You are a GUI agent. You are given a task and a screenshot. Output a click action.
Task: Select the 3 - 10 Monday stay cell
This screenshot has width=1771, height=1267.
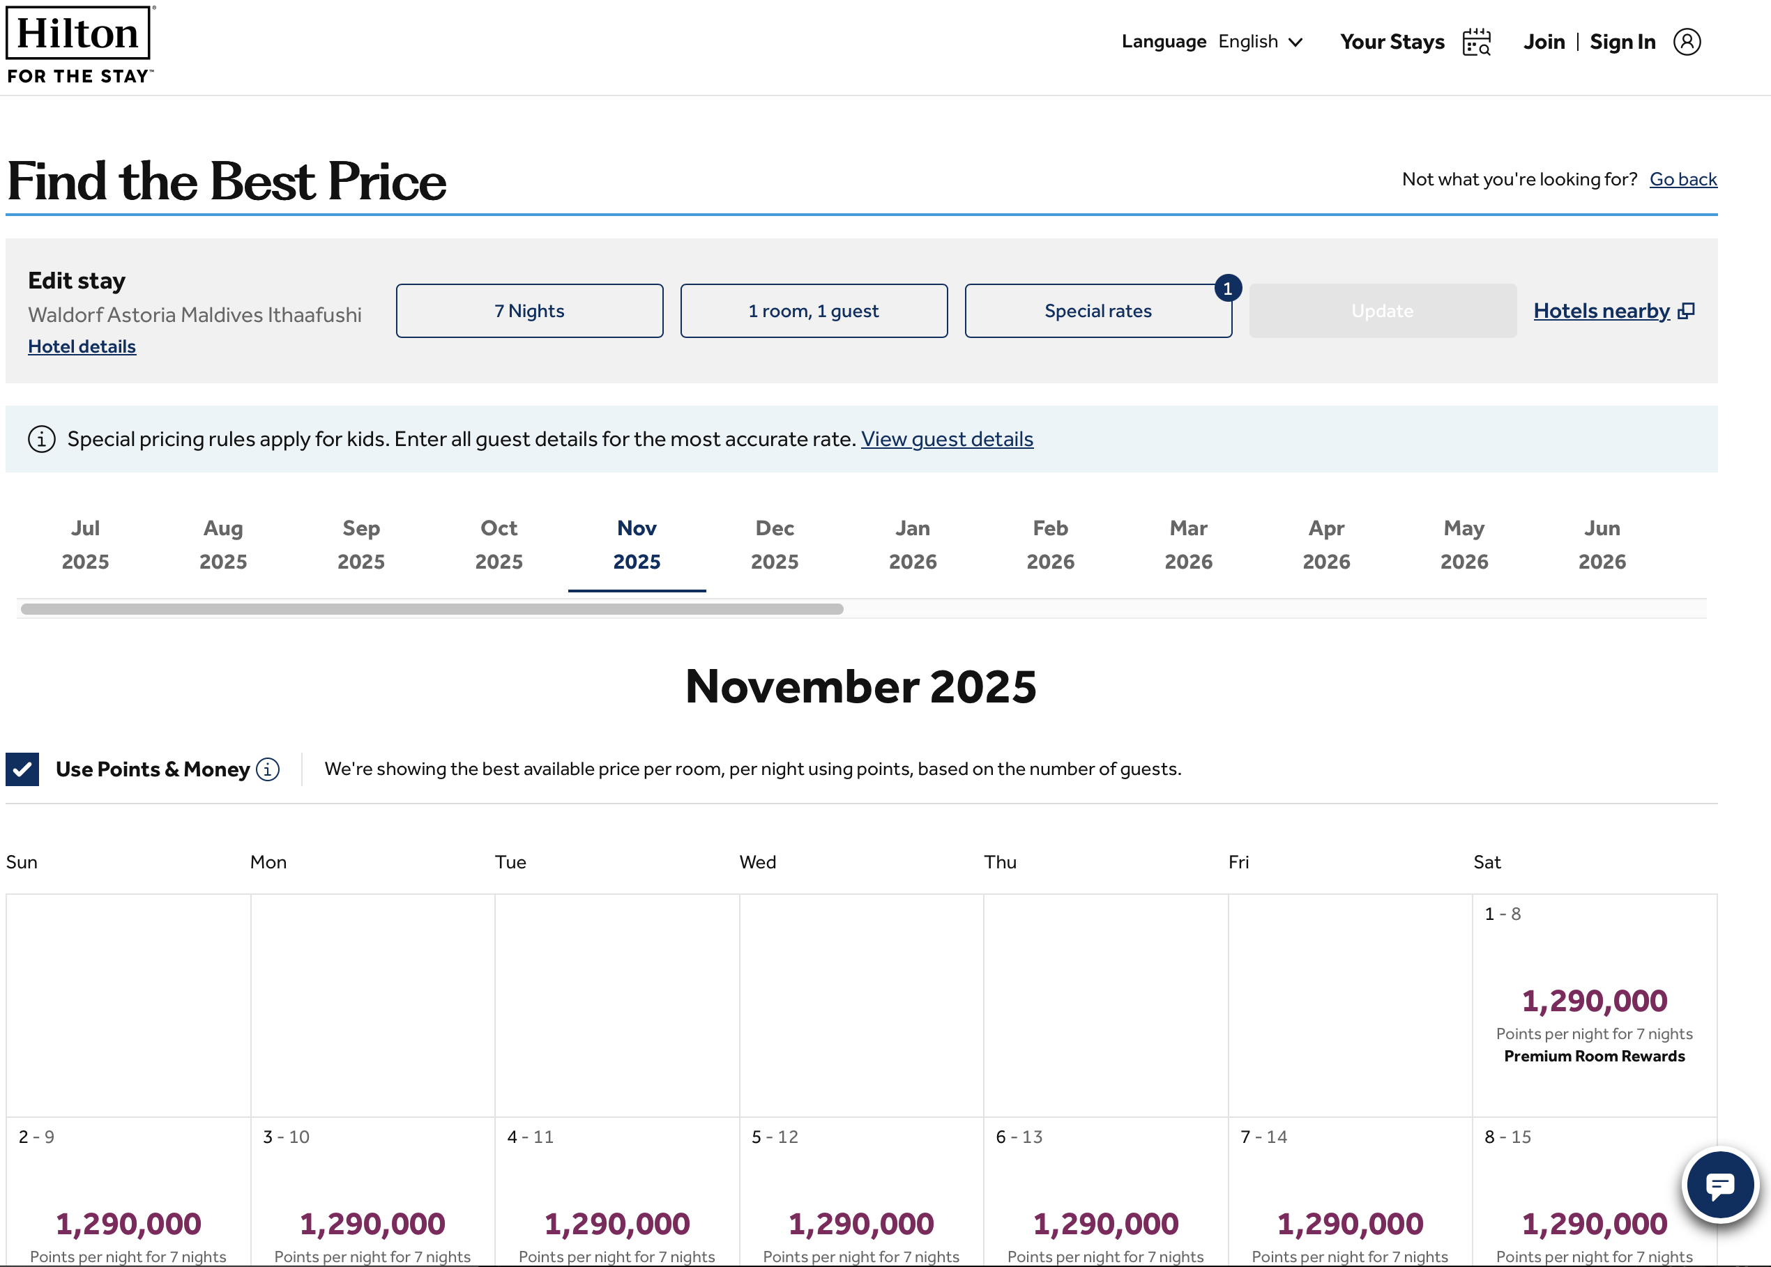click(x=373, y=1193)
